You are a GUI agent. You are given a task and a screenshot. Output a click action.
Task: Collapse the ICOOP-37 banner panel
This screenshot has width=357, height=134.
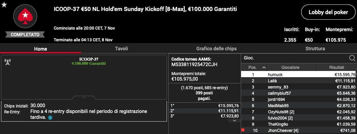pyautogui.click(x=83, y=97)
